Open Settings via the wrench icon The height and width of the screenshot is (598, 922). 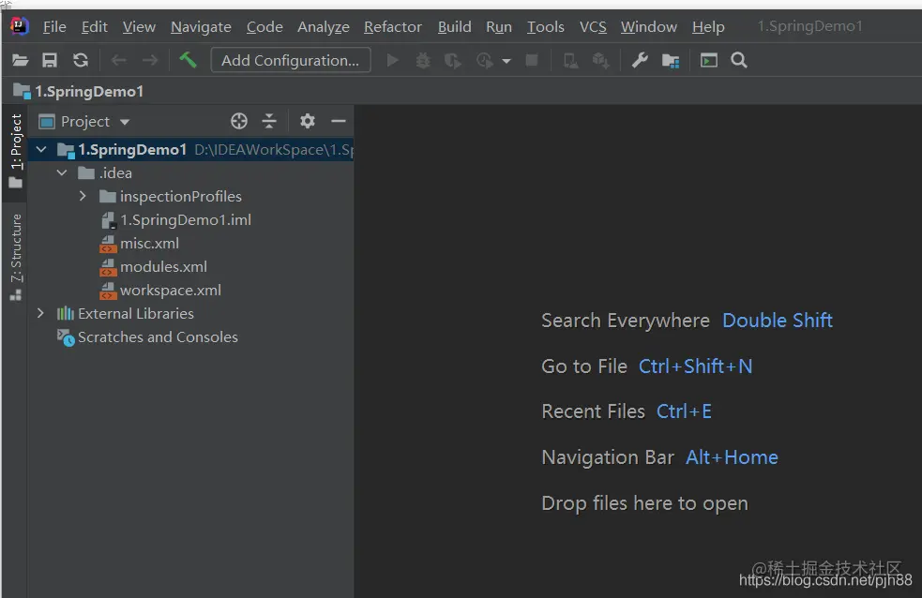pos(640,60)
